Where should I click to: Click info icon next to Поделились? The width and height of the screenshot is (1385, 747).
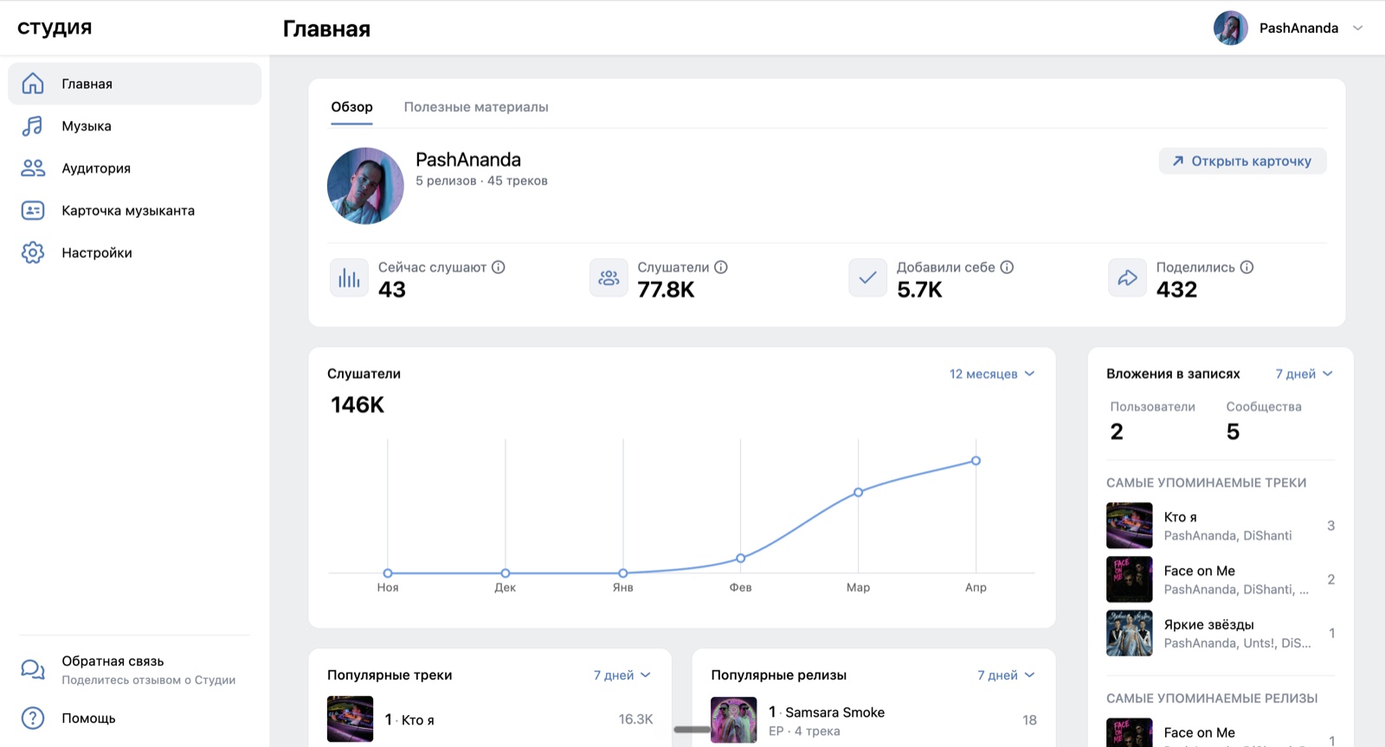coord(1246,267)
